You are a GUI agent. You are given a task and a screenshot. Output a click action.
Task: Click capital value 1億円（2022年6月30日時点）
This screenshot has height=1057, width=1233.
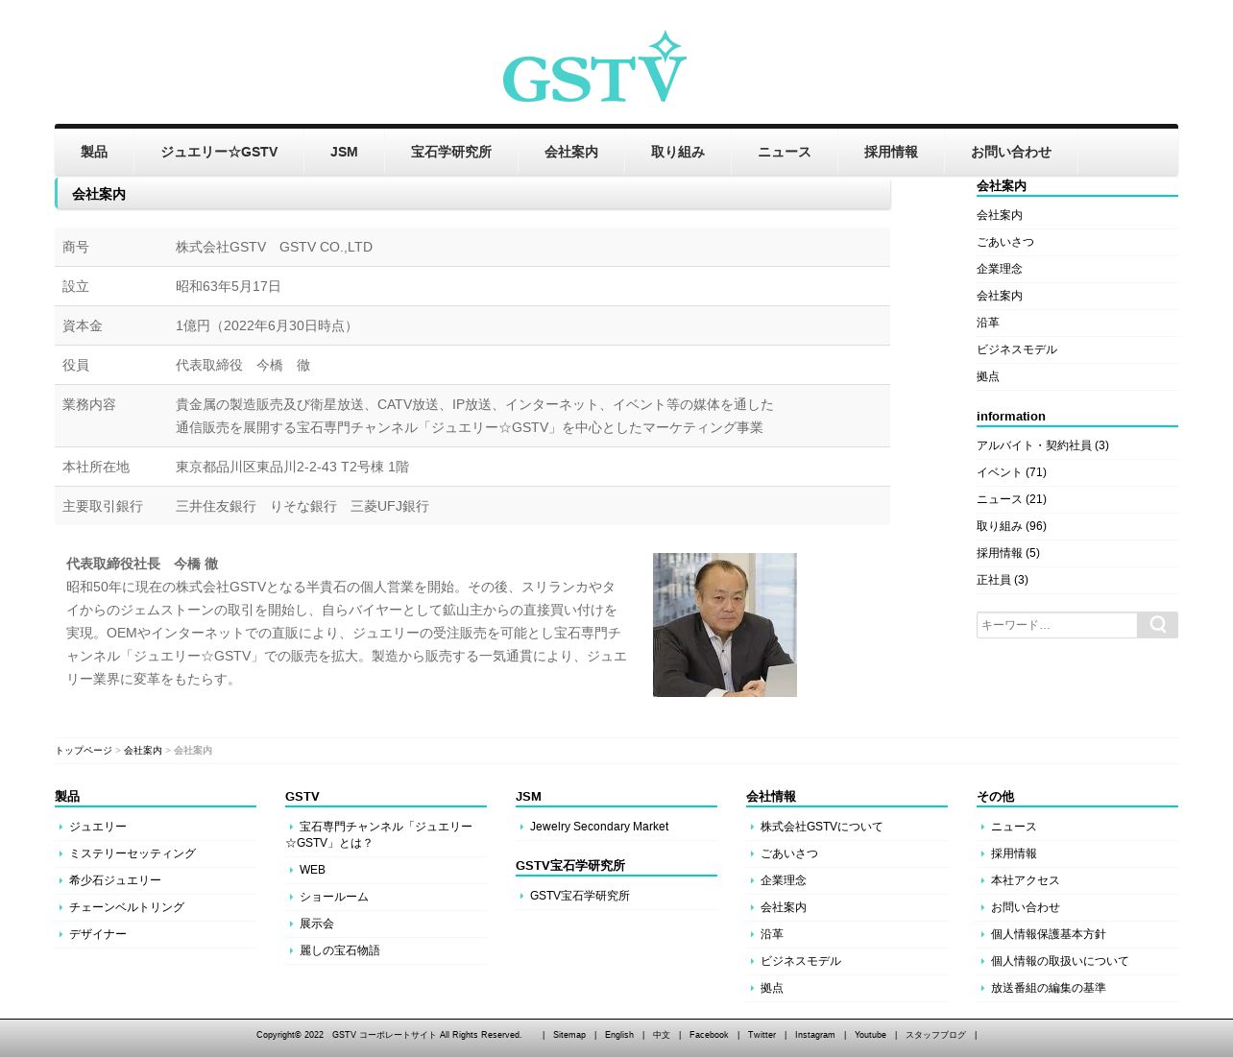click(x=267, y=326)
